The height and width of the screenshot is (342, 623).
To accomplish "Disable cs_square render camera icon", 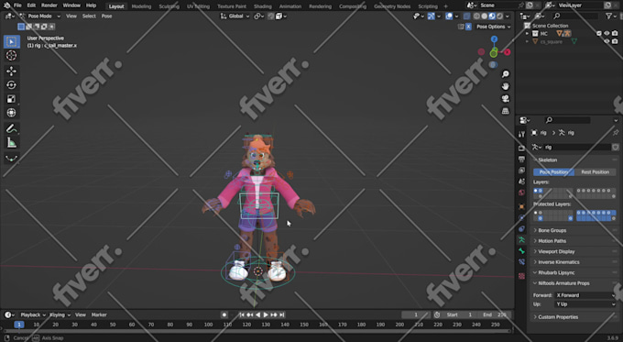I will [x=615, y=41].
